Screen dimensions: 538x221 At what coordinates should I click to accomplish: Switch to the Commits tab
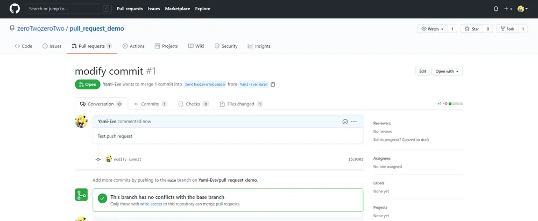pos(150,104)
